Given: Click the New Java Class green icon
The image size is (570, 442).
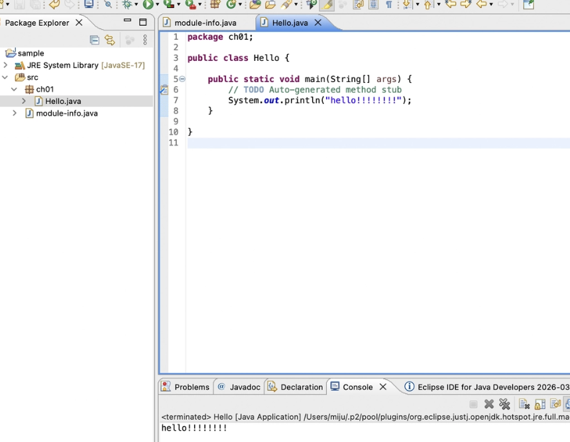Looking at the screenshot, I should (231, 5).
